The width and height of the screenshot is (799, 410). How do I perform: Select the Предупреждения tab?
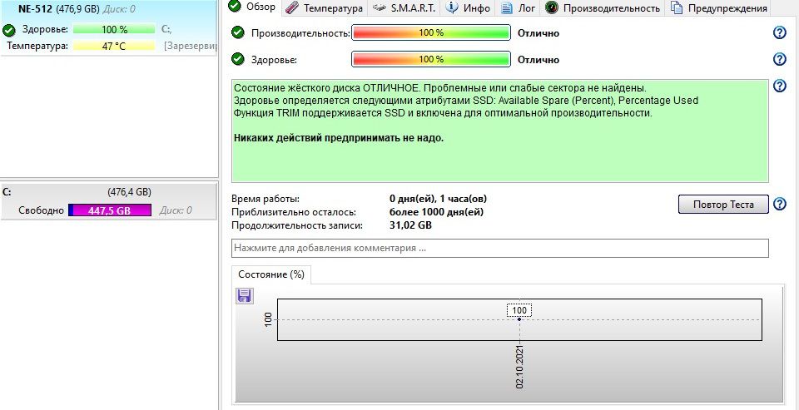[x=719, y=8]
